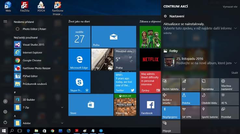
Task: Open the Twitter tile
Action: tap(125, 82)
